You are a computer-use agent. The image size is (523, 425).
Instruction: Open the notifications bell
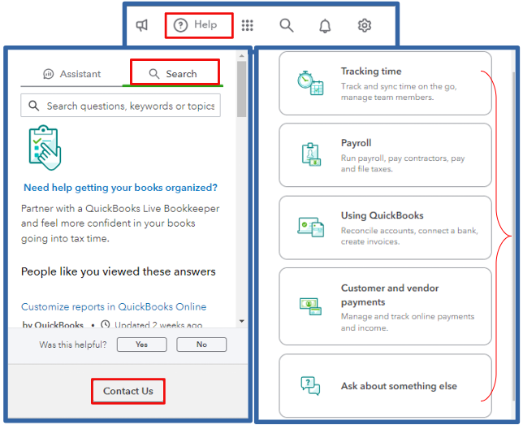pos(325,26)
